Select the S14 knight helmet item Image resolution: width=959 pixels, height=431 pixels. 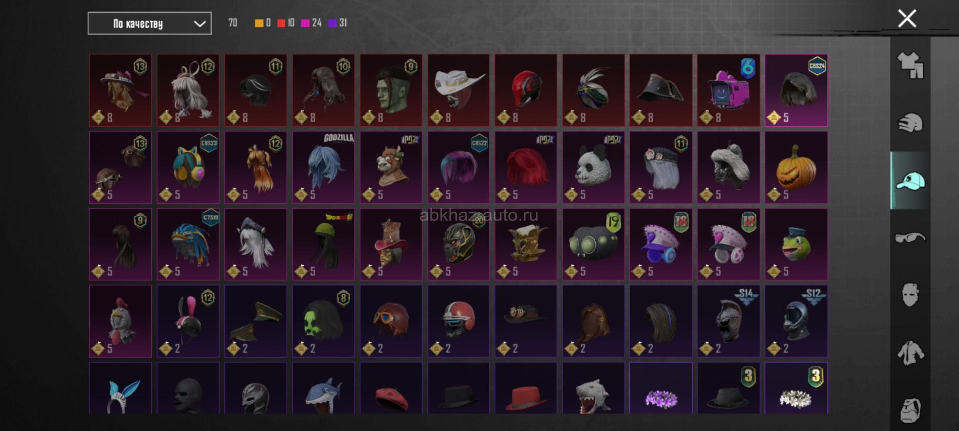pos(729,321)
